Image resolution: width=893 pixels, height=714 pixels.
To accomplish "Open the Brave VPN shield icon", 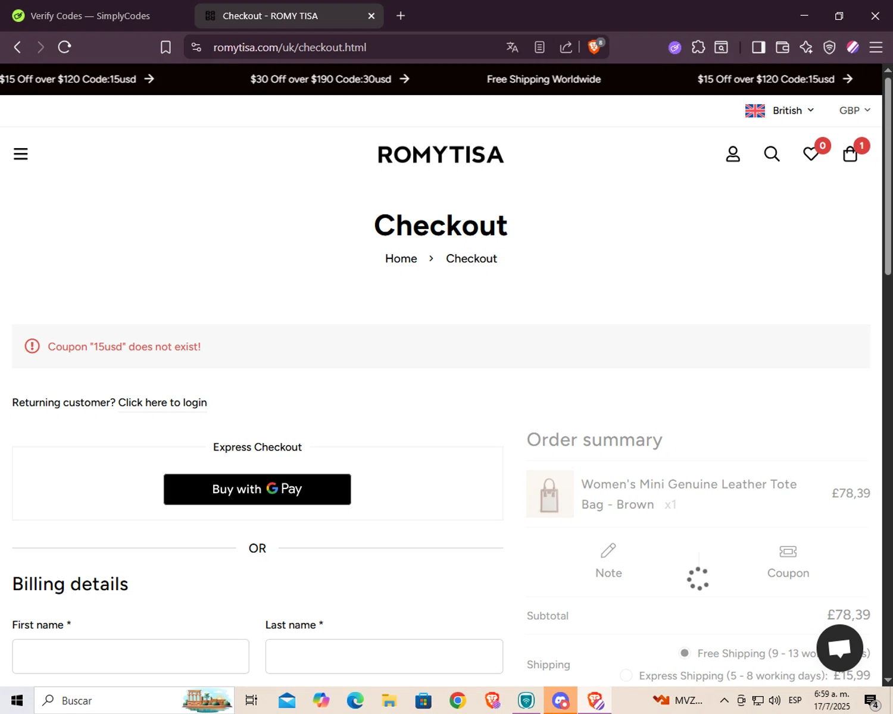I will click(829, 47).
